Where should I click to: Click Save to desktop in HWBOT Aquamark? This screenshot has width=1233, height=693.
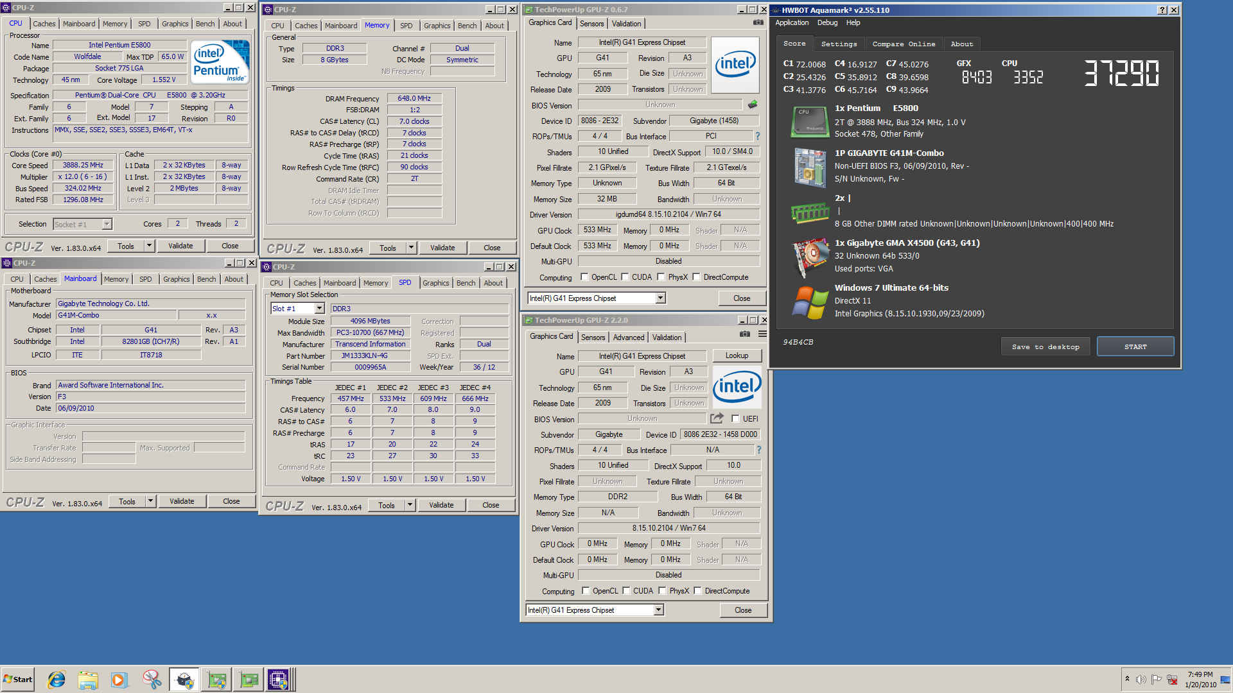tap(1045, 346)
